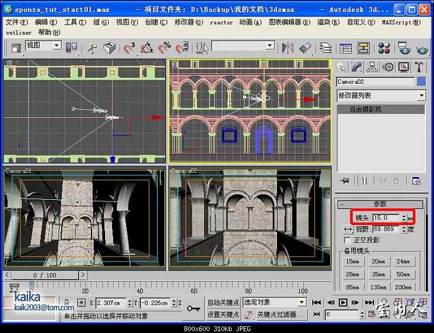Click the large Set Keys key icon
This screenshot has width=434, height=333.
[194, 308]
